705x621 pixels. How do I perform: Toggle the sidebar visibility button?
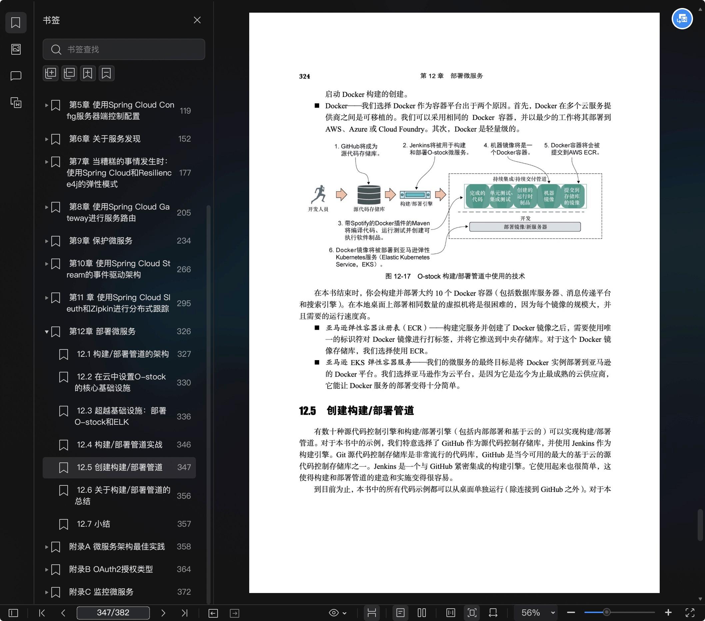point(13,613)
